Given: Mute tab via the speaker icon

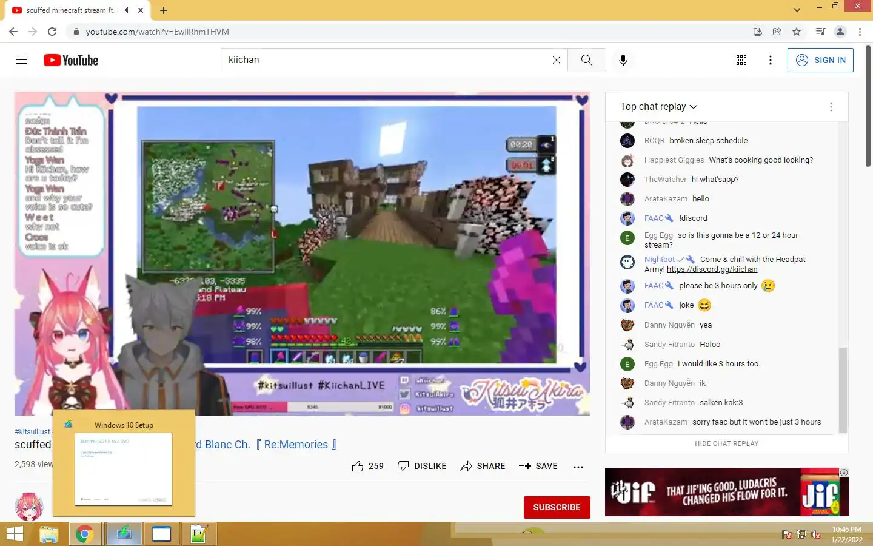Looking at the screenshot, I should (x=127, y=10).
